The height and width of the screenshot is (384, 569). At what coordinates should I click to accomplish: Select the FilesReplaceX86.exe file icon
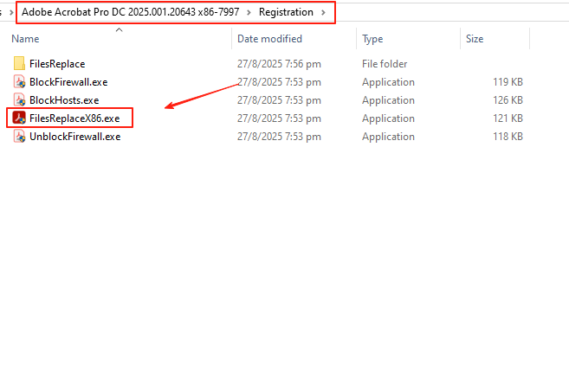click(19, 118)
